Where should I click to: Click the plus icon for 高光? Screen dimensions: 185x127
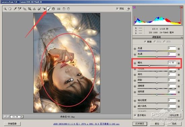[x=179, y=75]
